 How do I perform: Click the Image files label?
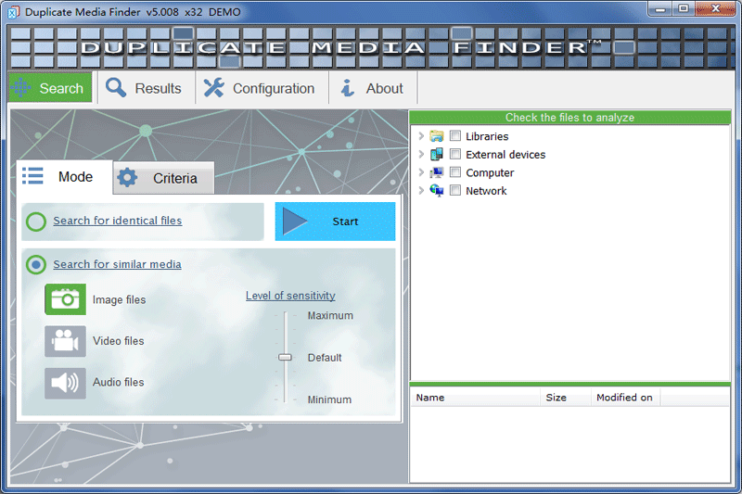coord(120,299)
